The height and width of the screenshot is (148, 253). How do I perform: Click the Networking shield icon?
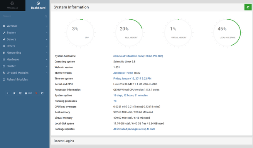4,53
